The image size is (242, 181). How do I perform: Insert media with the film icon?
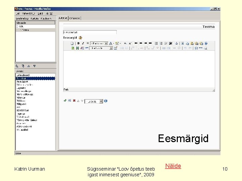click(x=78, y=48)
